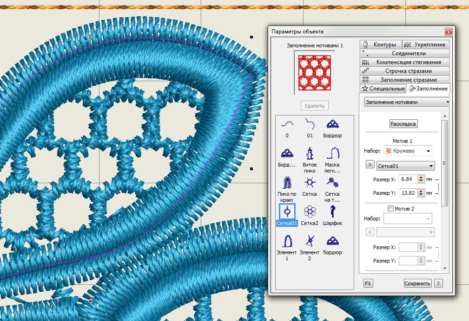This screenshot has width=469, height=321.
Task: Select the Элемент 2 motif icon
Action: [x=309, y=241]
